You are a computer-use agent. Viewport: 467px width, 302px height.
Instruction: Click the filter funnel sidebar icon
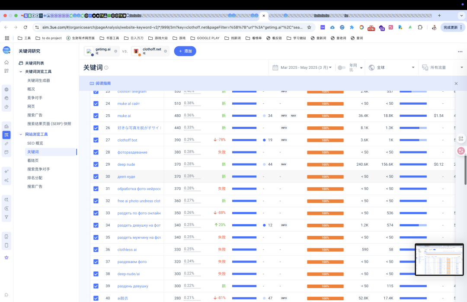click(x=6, y=217)
